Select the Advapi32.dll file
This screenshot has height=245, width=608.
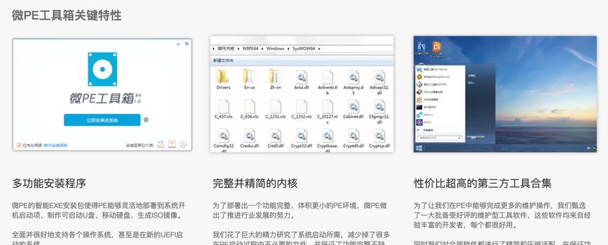380,83
